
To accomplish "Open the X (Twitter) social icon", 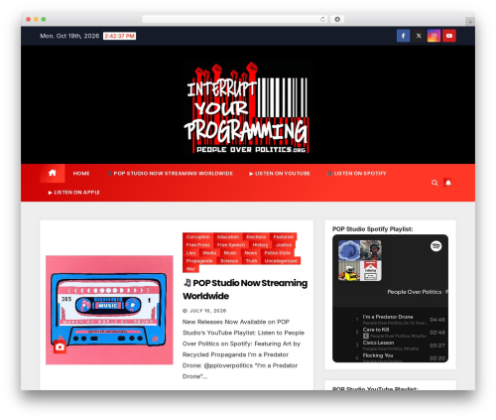I will [419, 36].
